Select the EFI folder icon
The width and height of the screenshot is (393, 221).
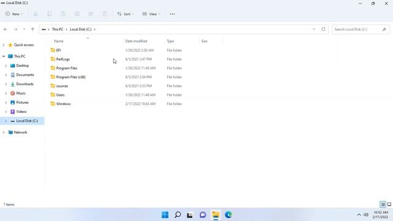click(x=53, y=50)
